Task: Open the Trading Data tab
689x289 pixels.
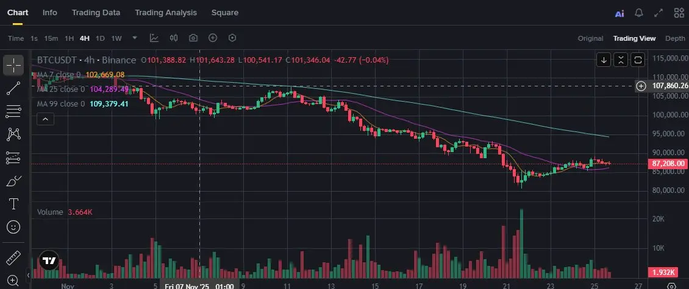Action: (x=96, y=12)
